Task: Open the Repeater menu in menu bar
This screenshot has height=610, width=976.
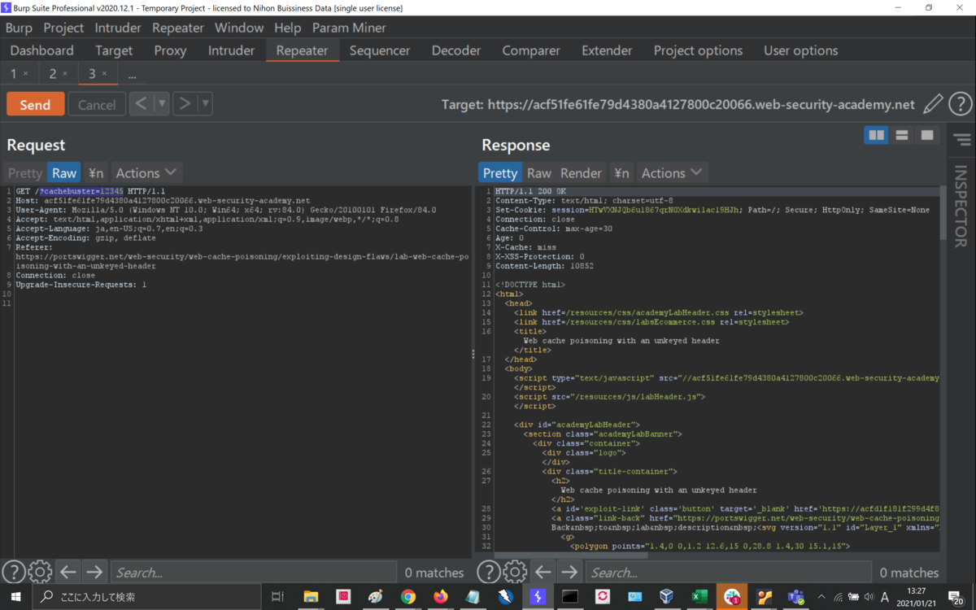Action: point(178,28)
